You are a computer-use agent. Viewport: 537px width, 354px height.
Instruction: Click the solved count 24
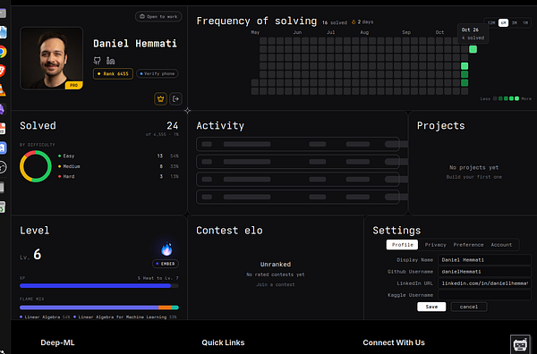(x=172, y=126)
